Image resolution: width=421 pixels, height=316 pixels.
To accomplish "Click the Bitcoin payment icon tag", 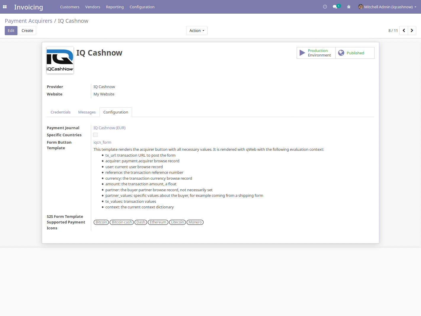I will pos(101,222).
